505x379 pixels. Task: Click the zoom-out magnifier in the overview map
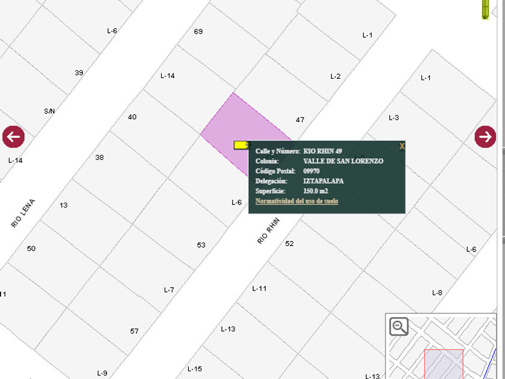[399, 327]
